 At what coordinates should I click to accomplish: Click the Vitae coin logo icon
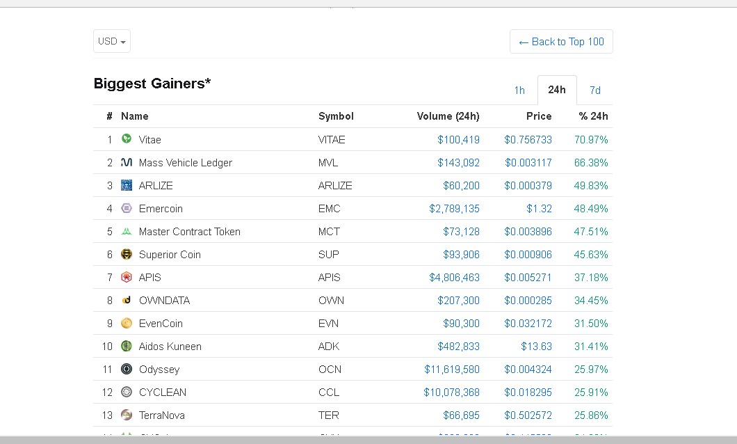(127, 138)
